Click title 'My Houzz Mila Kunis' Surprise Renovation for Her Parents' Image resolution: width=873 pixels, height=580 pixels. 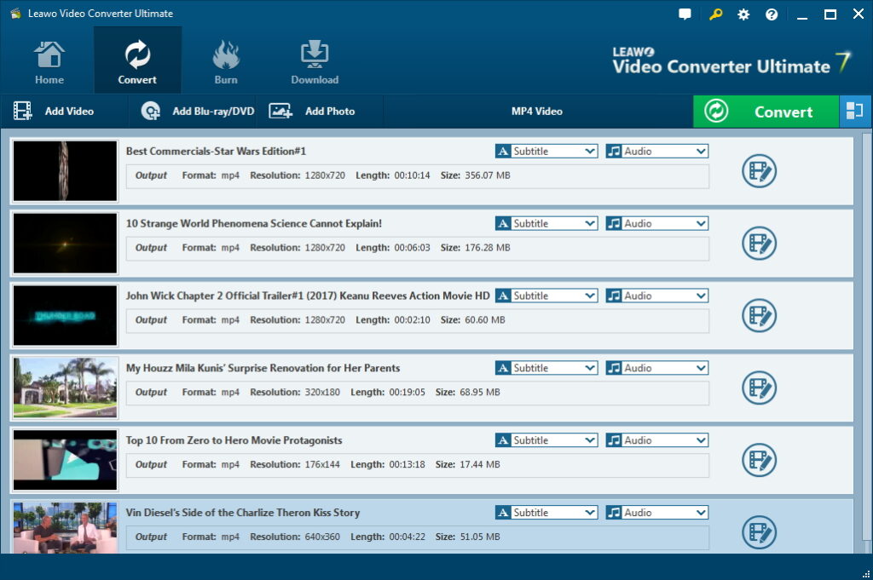263,368
